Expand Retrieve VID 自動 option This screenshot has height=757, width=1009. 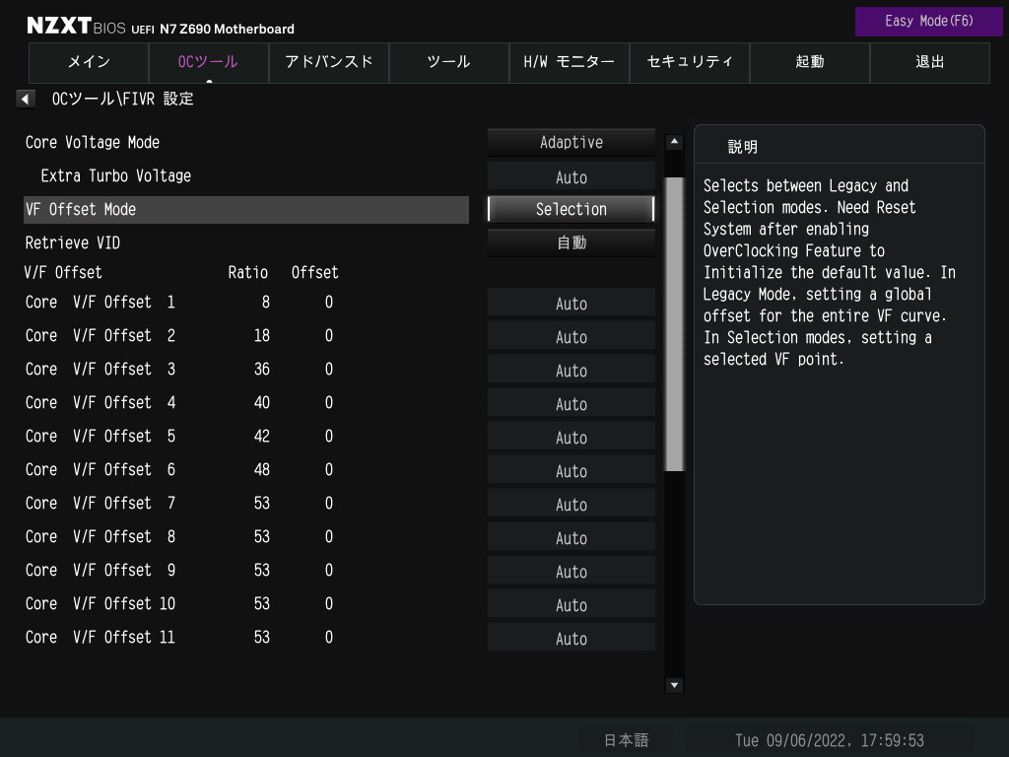572,242
